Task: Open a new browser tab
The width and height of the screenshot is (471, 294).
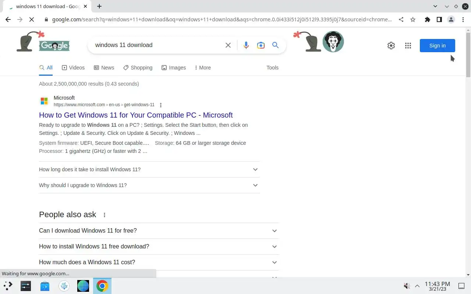Action: click(99, 6)
